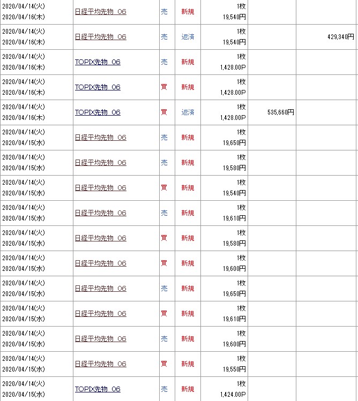The height and width of the screenshot is (401, 358).
Task: Click 返済 label in the TOPIX先物 row
Action: (x=188, y=112)
